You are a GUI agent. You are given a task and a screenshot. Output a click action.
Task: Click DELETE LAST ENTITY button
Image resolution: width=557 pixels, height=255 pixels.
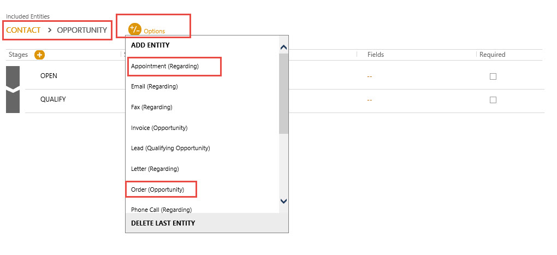pyautogui.click(x=163, y=223)
